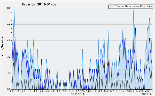Click the x-axis label '13 h'

click(x=88, y=91)
